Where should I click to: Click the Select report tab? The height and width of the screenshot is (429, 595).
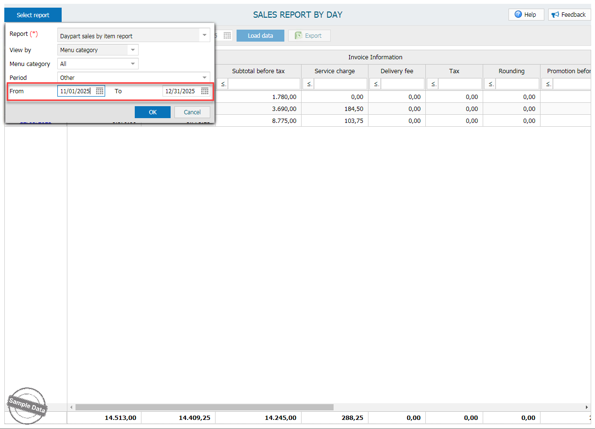pyautogui.click(x=33, y=15)
